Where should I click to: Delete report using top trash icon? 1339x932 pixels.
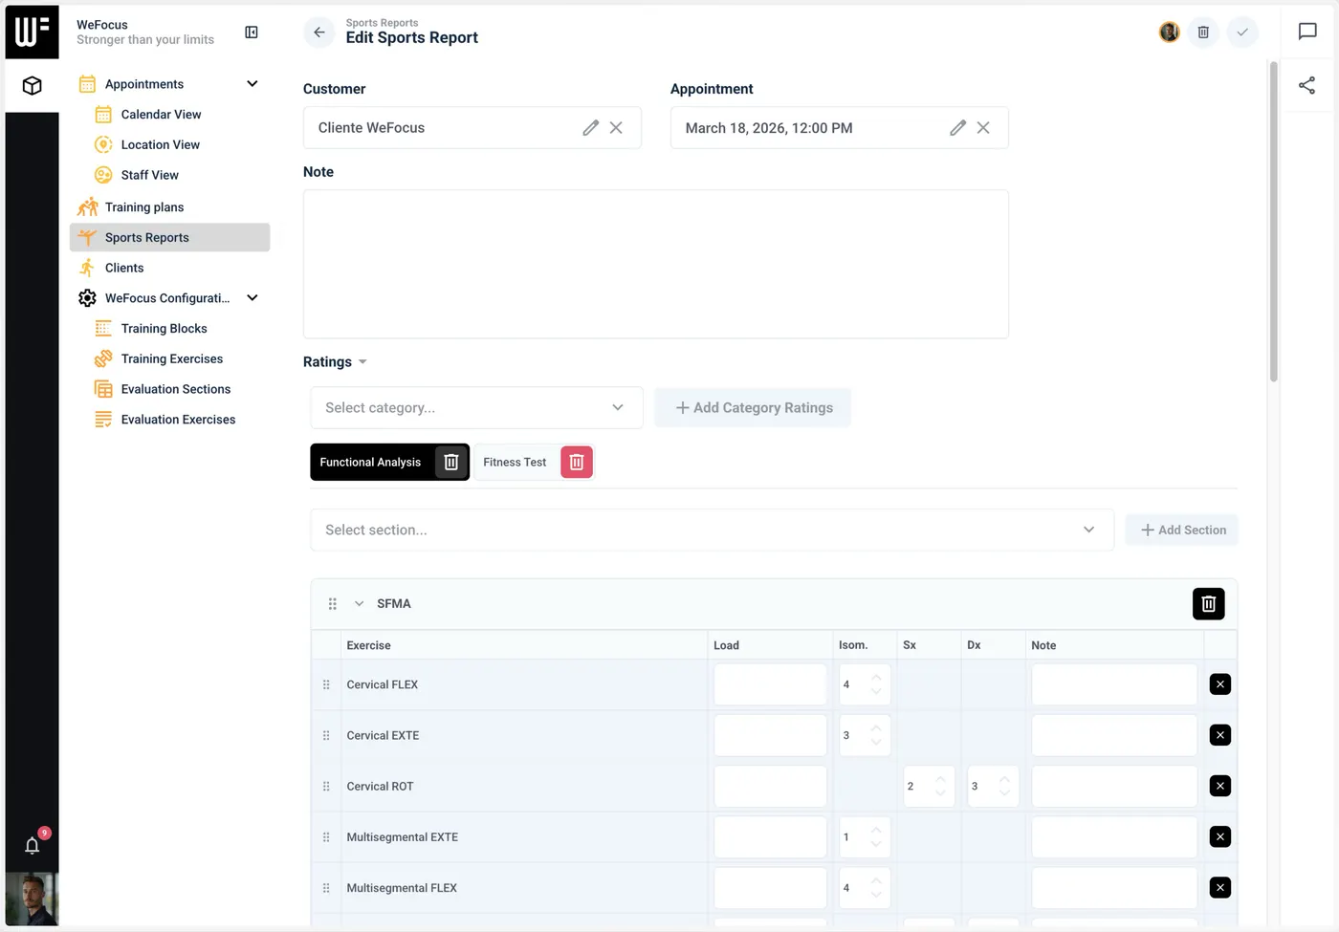pyautogui.click(x=1203, y=33)
